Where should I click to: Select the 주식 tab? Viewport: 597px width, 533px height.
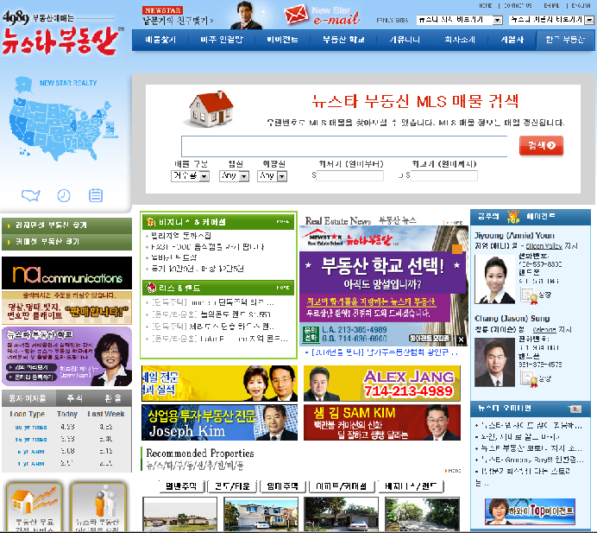pos(74,399)
